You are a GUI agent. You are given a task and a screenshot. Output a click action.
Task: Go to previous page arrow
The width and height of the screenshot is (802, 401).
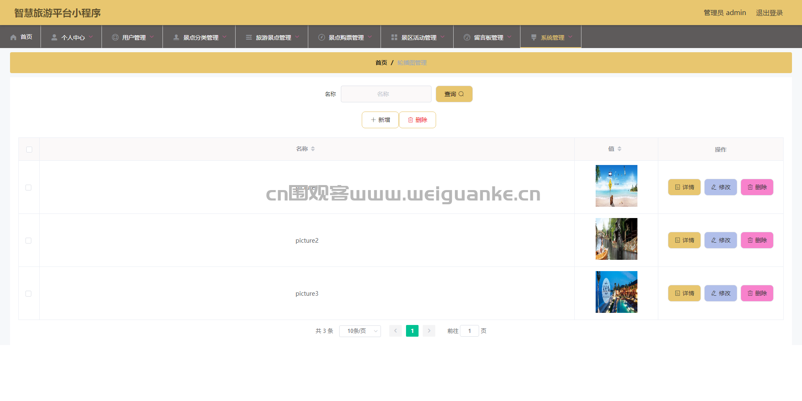(396, 331)
